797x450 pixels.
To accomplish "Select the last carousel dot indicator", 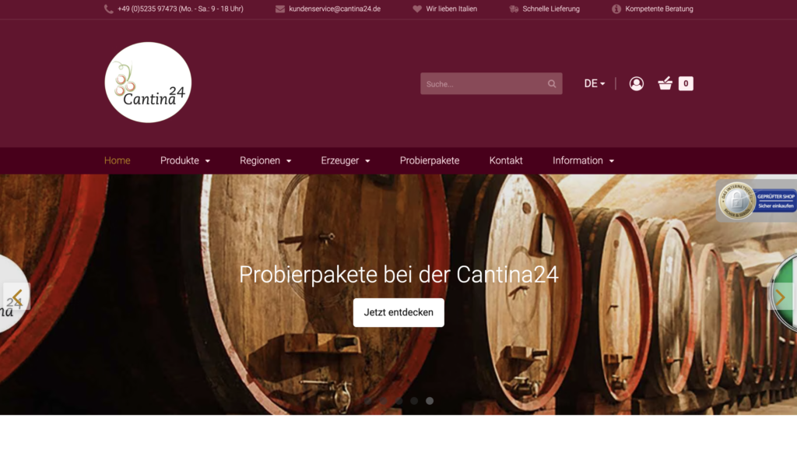I will [x=430, y=401].
